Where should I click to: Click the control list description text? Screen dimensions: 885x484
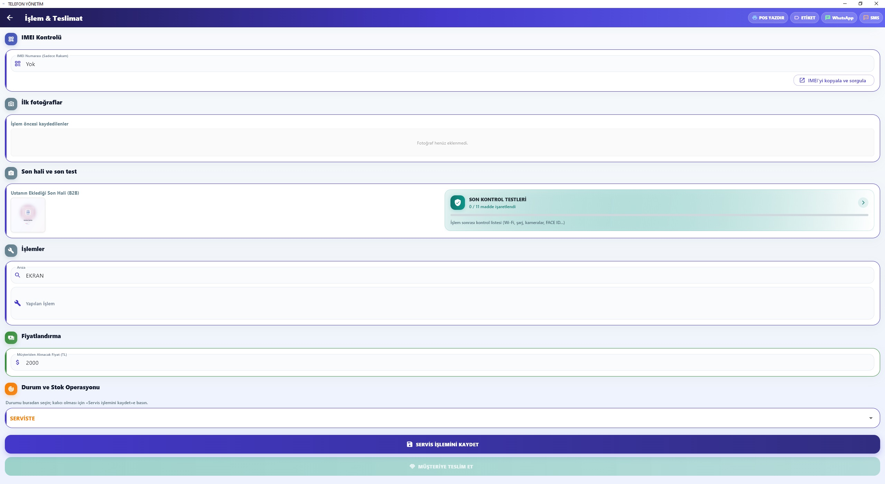[x=507, y=223]
